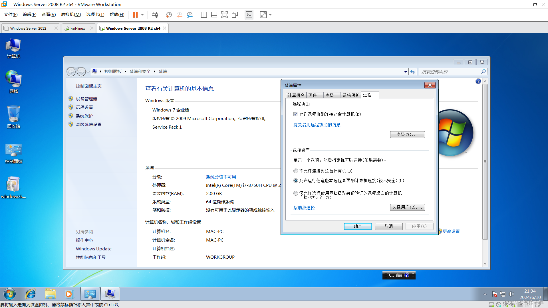548x308 pixels.
Task: Expand full screen options dropdown arrow
Action: click(x=270, y=15)
